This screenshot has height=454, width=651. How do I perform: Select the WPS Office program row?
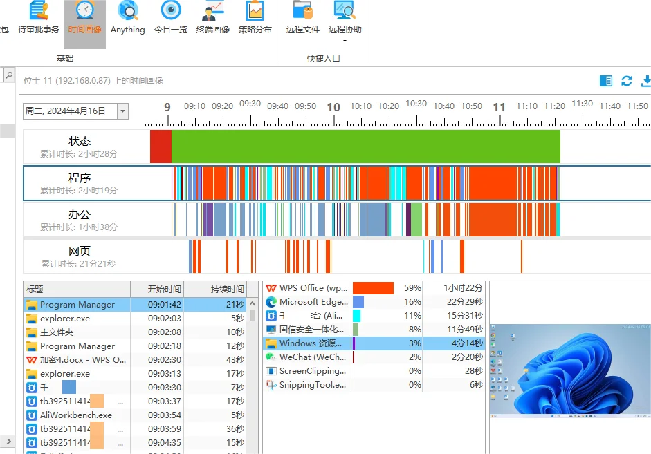click(374, 287)
